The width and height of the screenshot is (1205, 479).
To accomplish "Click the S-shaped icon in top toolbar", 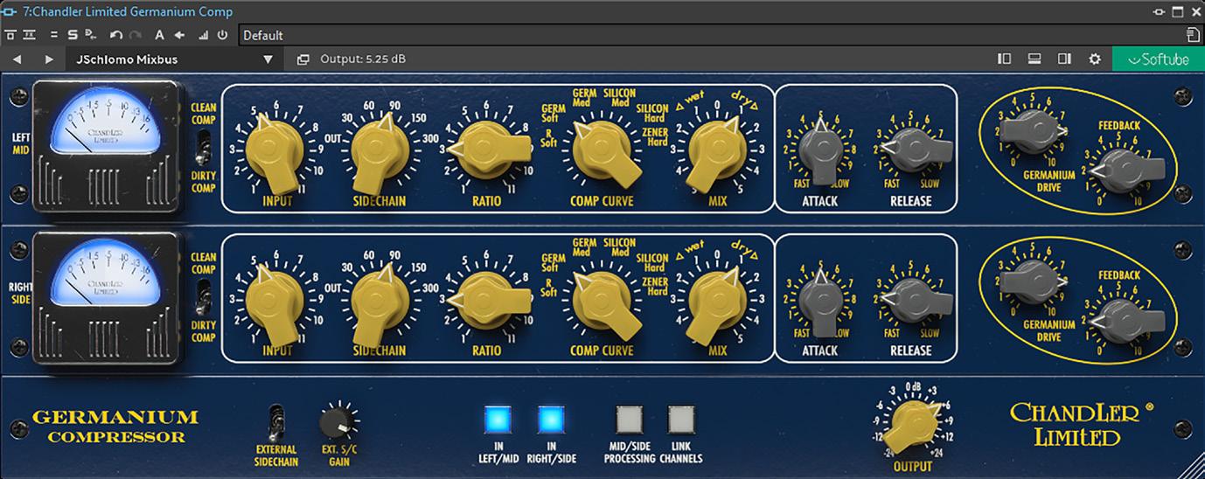I will click(73, 35).
